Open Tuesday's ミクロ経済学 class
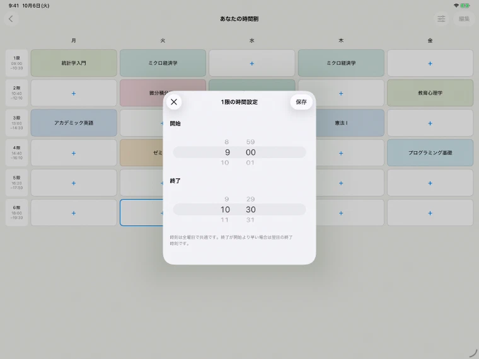Image resolution: width=479 pixels, height=359 pixels. click(x=163, y=63)
